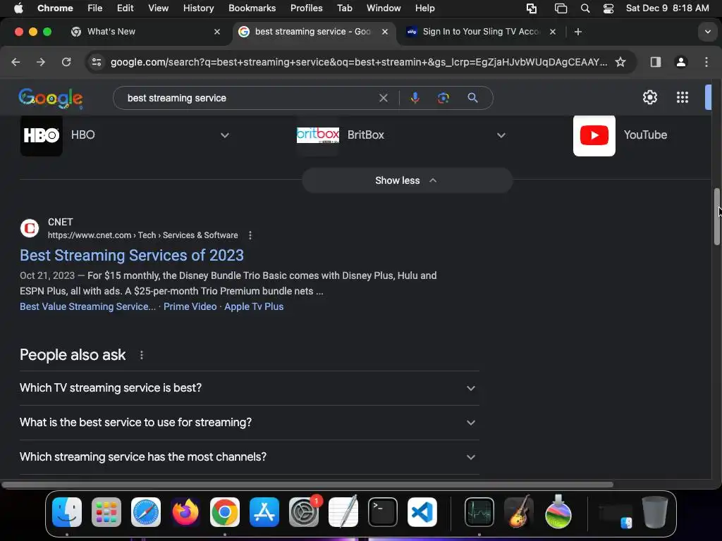Open the site information icon in the address bar
Viewport: 722px width, 541px height.
[96, 62]
